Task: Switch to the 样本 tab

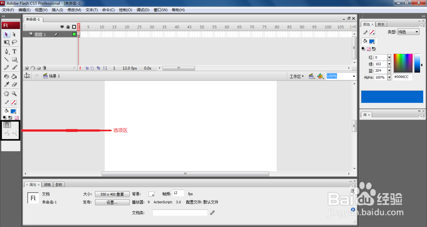Action: tap(381, 24)
